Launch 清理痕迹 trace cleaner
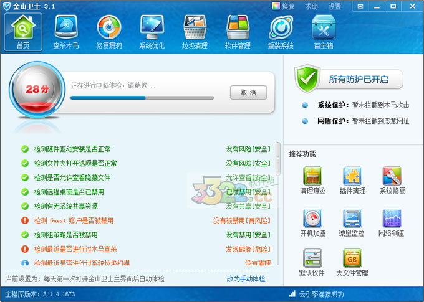 coord(312,181)
